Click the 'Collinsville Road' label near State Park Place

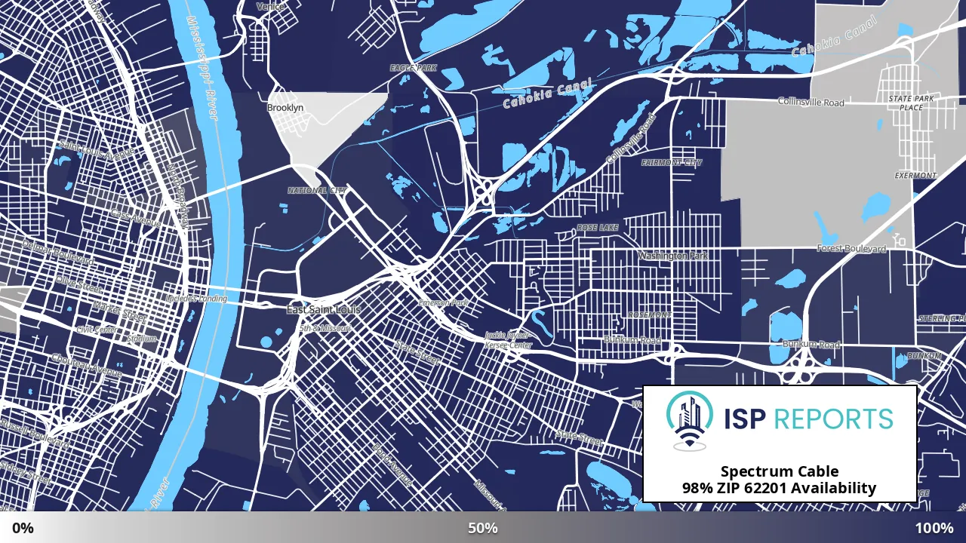coord(811,102)
